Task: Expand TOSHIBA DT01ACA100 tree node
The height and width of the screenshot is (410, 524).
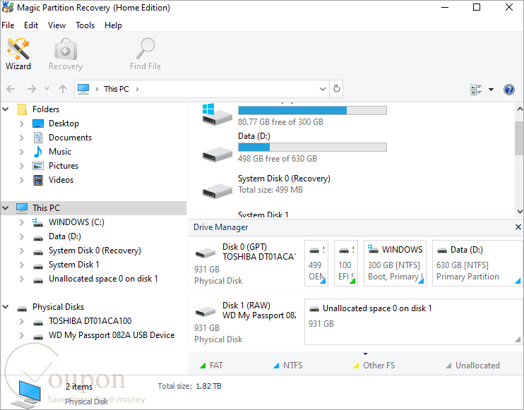Action: pyautogui.click(x=22, y=321)
